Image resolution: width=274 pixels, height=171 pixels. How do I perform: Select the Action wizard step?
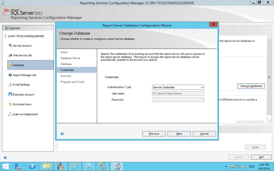(x=64, y=52)
